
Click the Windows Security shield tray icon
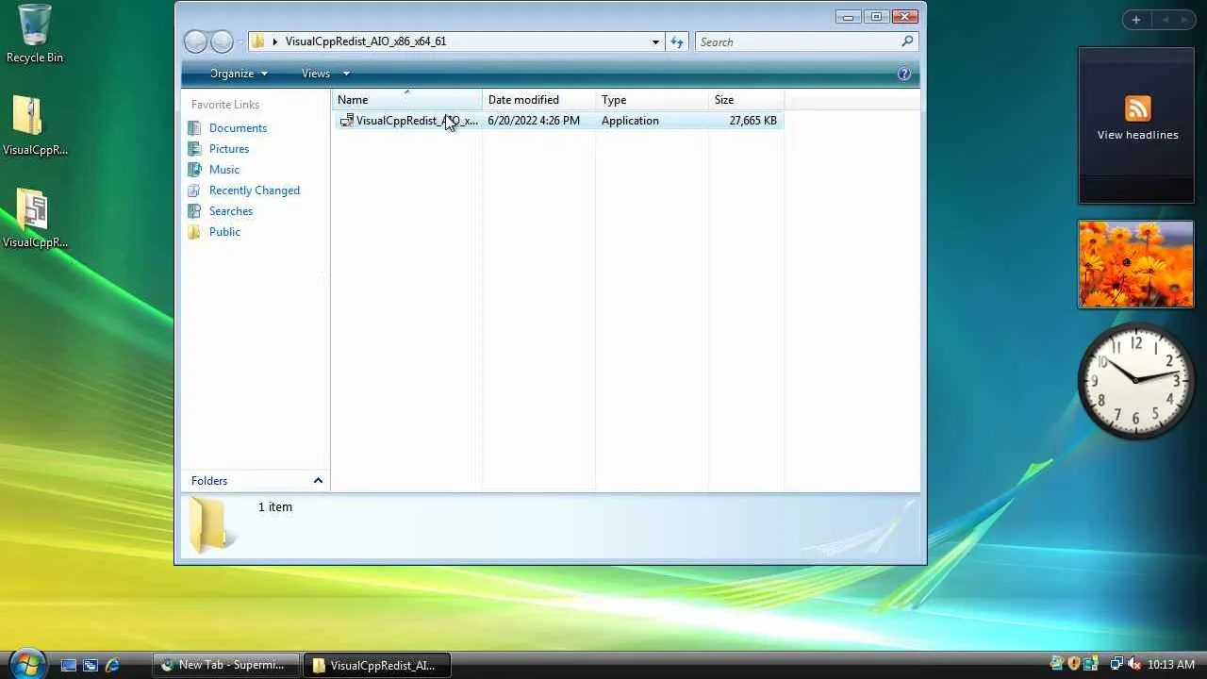click(1073, 664)
